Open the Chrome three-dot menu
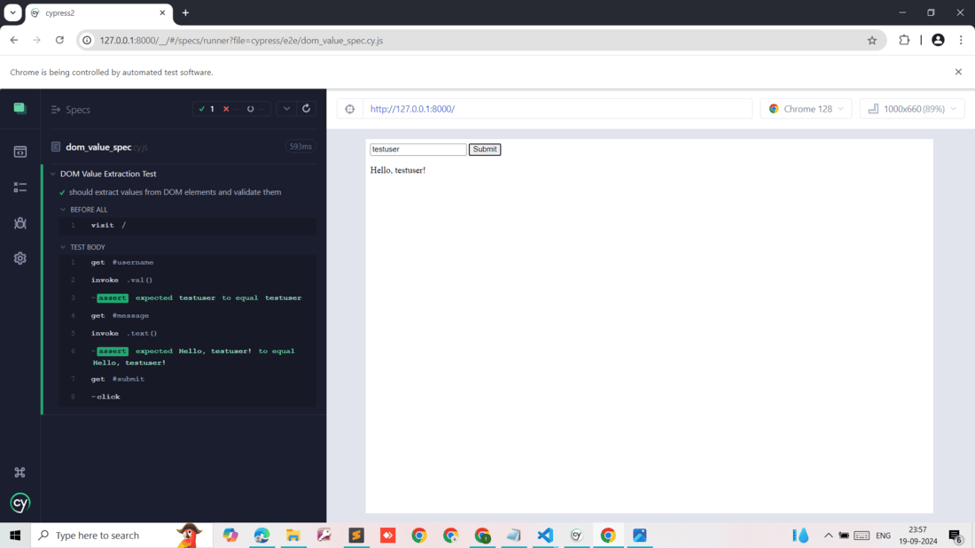This screenshot has height=548, width=975. click(x=961, y=41)
